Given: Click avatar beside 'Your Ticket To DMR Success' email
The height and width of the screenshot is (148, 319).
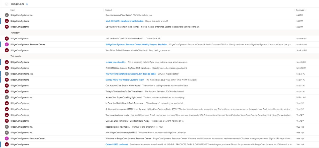Looking at the screenshot, I should 7,50.
